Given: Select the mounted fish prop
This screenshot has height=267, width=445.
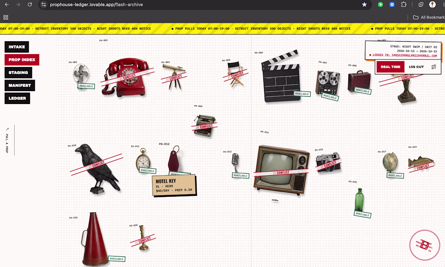Looking at the screenshot, I should pos(421,163).
